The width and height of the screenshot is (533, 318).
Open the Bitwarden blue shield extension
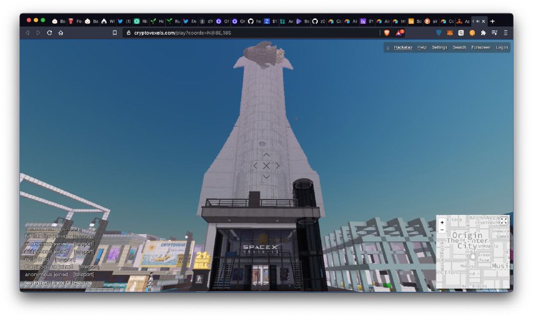click(439, 33)
